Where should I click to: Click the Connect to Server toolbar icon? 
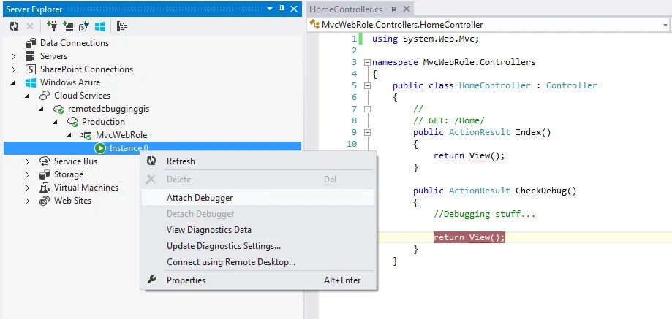68,26
